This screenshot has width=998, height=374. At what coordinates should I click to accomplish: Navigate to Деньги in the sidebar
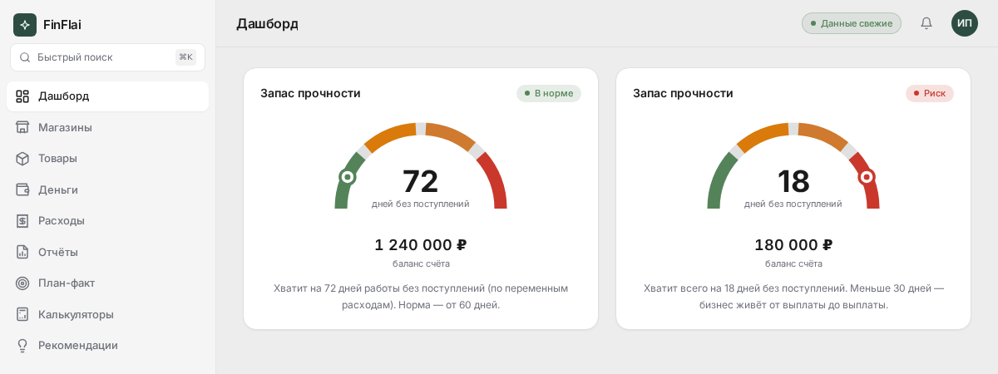(107, 189)
